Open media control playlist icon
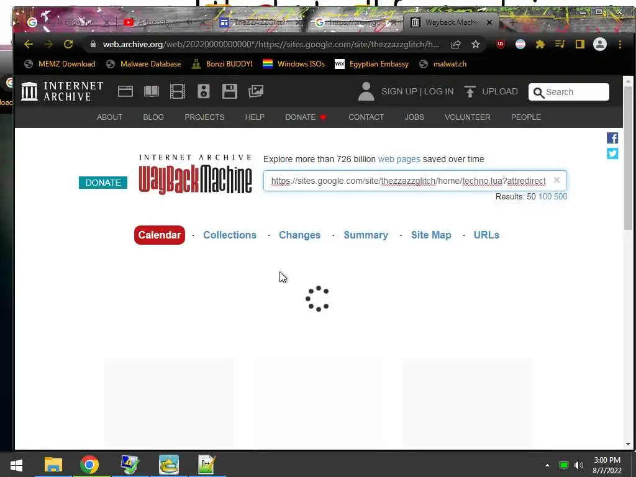 (x=560, y=44)
